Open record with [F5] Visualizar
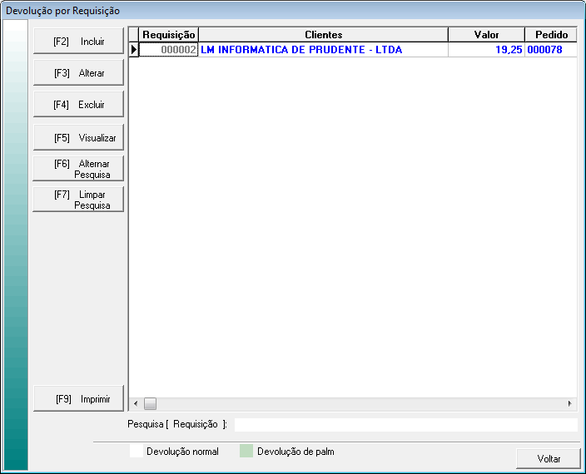 (x=78, y=138)
